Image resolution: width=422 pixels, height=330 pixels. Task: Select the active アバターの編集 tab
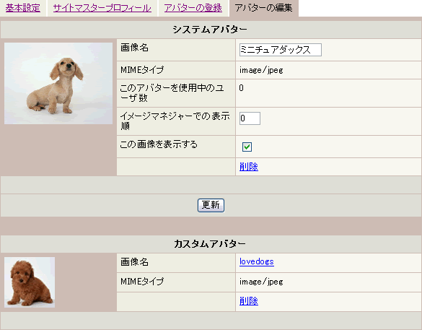pos(263,8)
